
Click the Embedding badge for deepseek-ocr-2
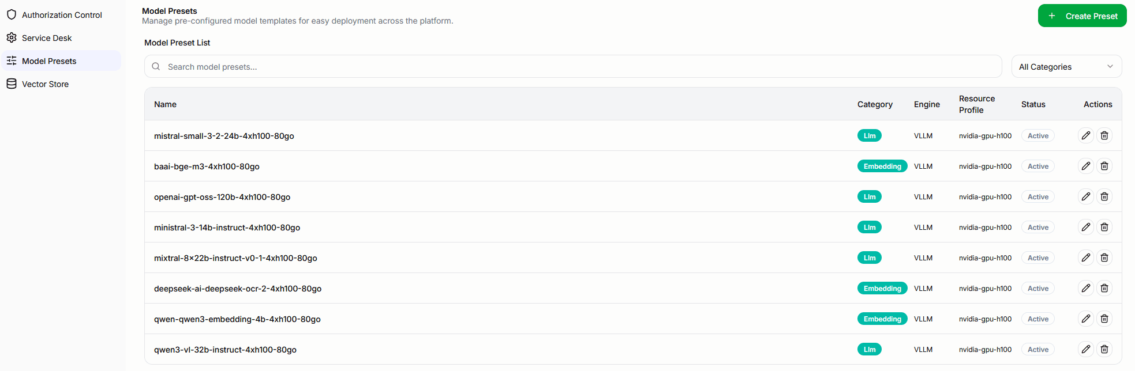[882, 289]
